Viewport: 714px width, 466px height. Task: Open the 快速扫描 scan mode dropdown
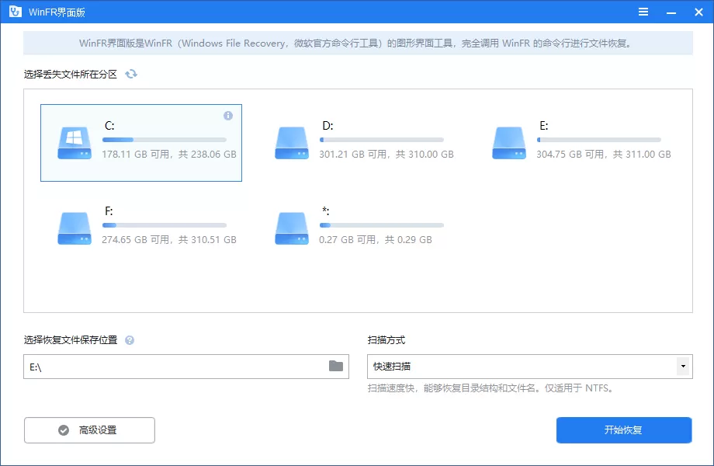point(530,367)
